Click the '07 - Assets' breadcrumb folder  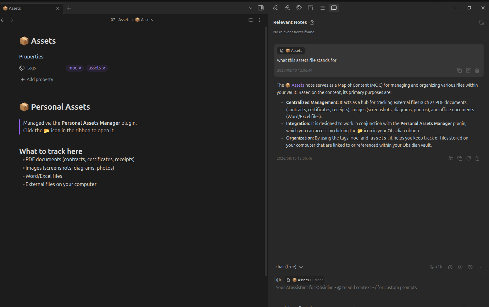120,19
